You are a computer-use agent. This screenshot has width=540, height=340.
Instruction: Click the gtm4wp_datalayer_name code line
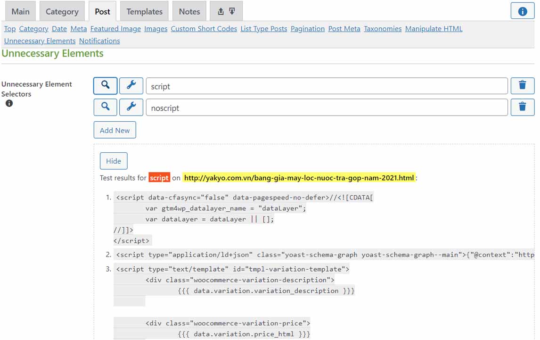pos(225,208)
